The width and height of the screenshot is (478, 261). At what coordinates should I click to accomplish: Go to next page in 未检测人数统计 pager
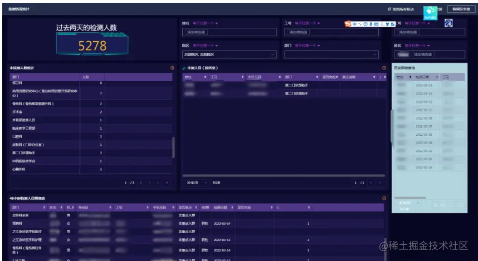pos(158,183)
